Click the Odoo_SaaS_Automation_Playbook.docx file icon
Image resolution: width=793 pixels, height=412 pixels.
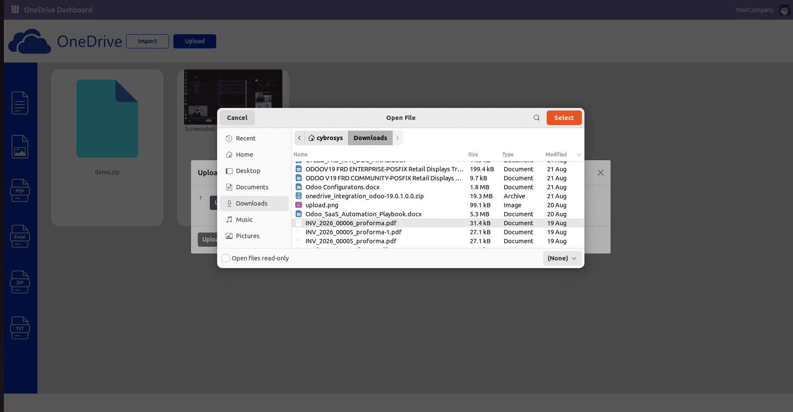[x=299, y=214]
